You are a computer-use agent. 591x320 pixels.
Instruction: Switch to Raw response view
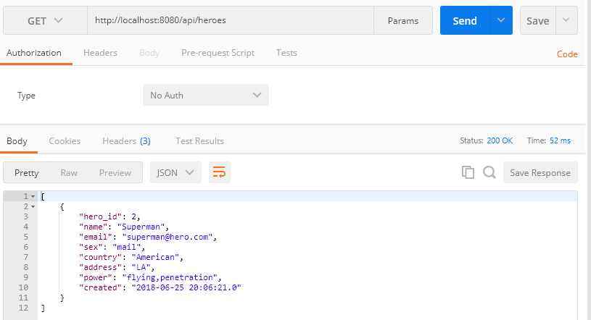[69, 173]
